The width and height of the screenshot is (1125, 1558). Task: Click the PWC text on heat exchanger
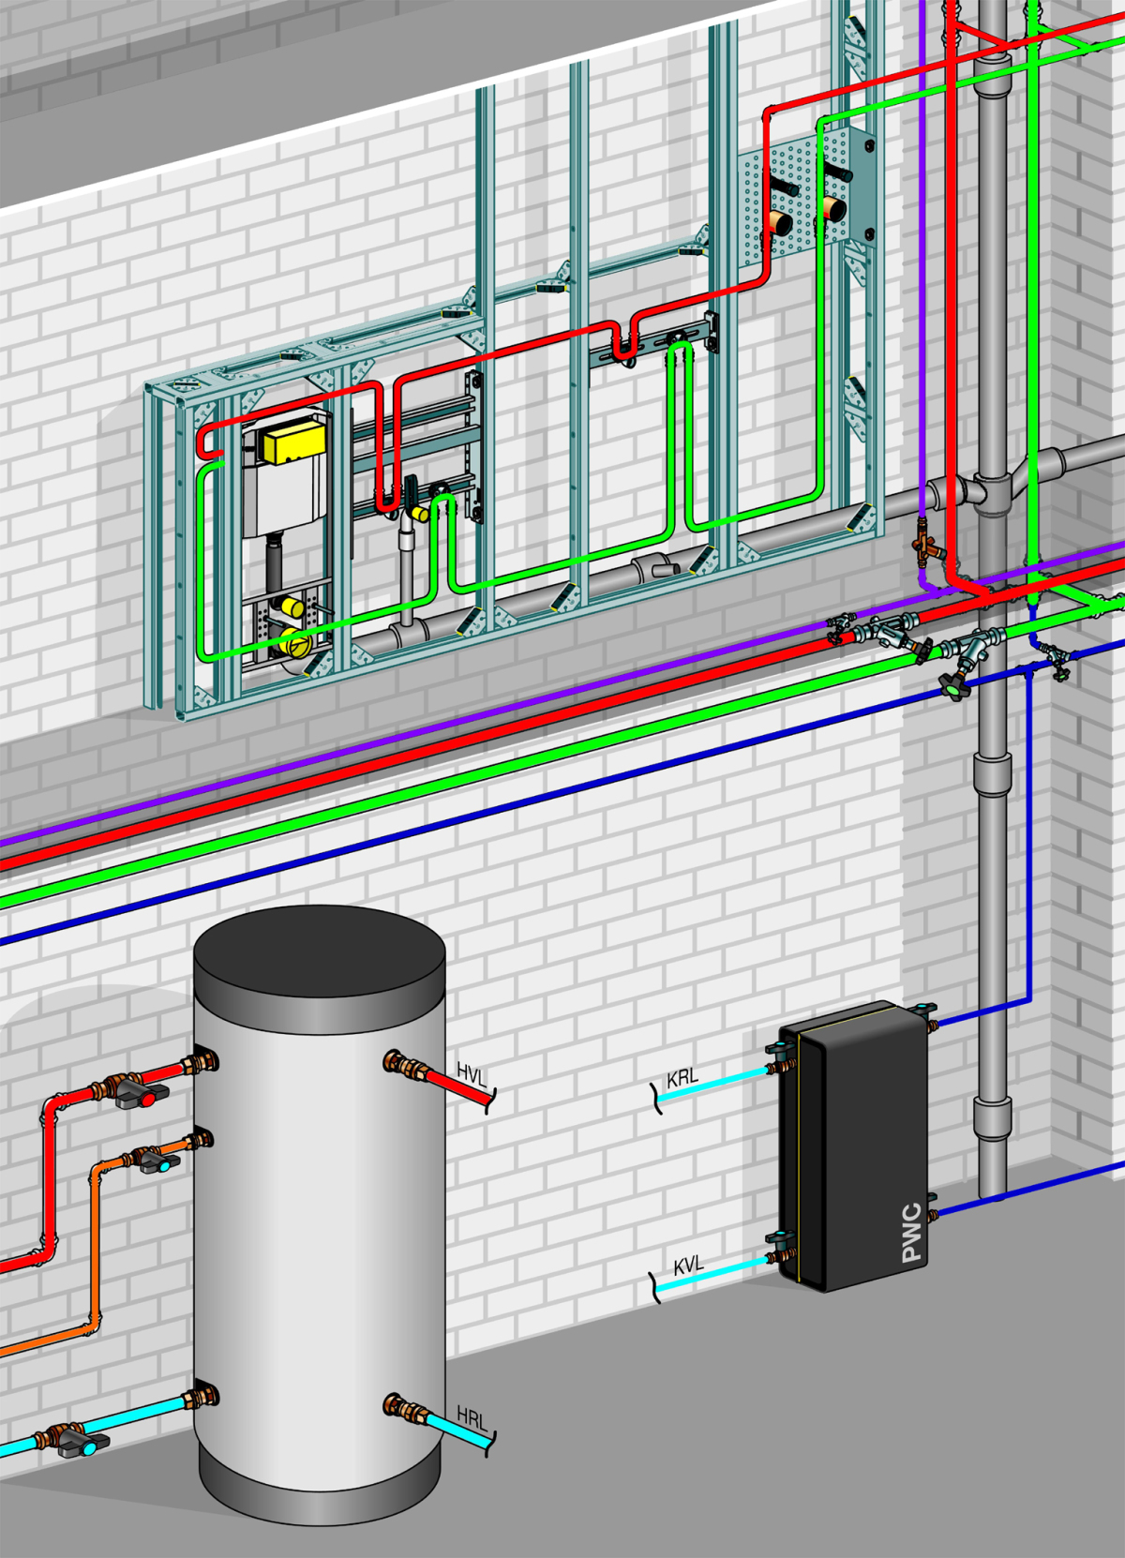[x=910, y=1232]
